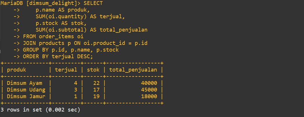
Task: Click SUM(oi.subtotal) AS total_penjualan line
Action: (x=91, y=30)
